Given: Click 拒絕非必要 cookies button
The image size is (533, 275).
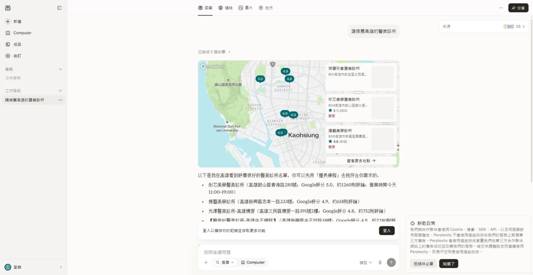Looking at the screenshot, I should tap(423, 264).
